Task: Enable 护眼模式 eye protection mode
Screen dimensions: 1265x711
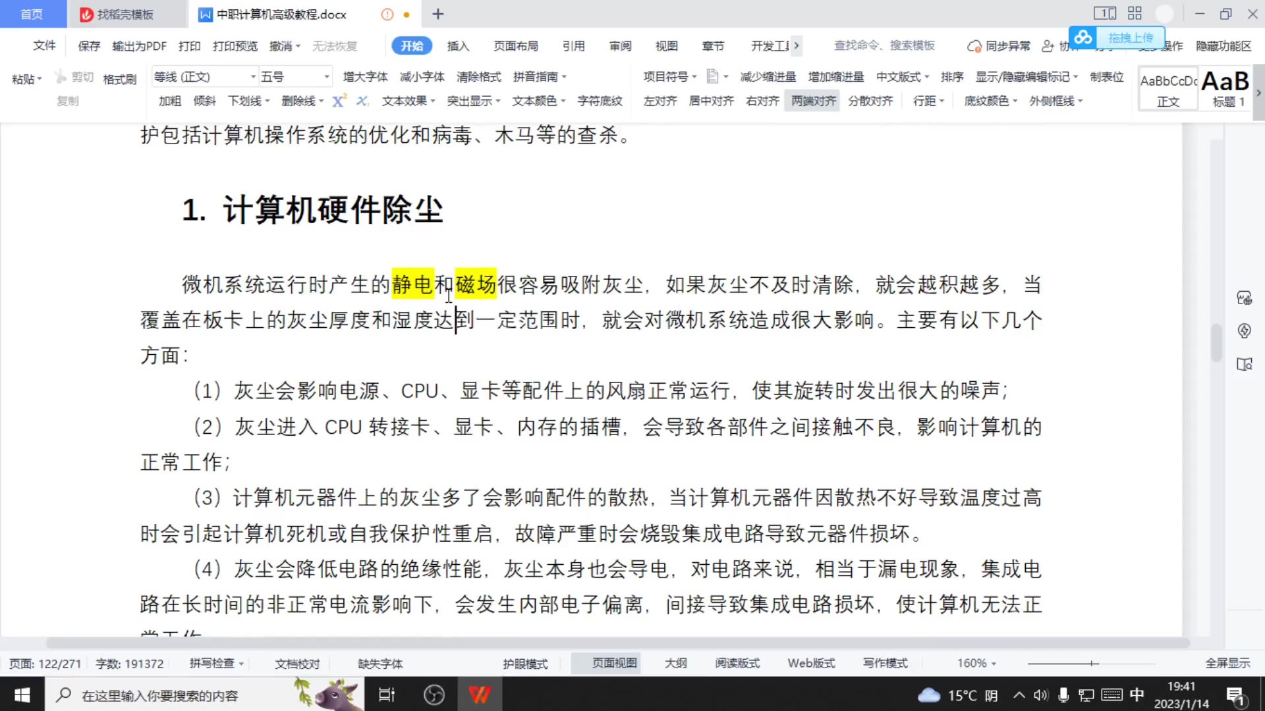Action: tap(525, 663)
